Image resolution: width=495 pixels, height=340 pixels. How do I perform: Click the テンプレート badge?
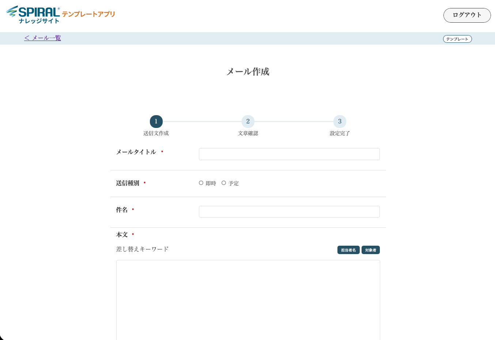457,39
